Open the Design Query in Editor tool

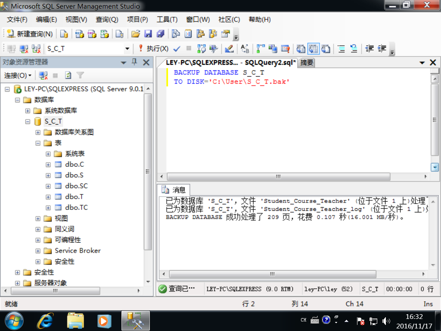229,49
